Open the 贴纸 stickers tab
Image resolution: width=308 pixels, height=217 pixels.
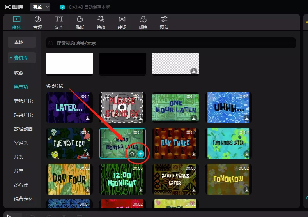click(x=80, y=23)
